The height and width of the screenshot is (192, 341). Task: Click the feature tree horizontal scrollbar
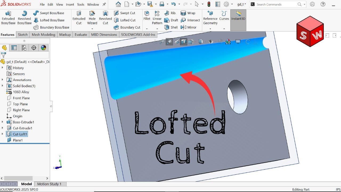click(18, 178)
